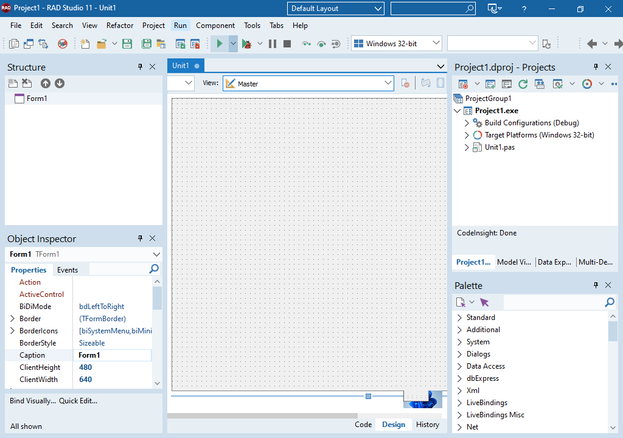Click the colored ring Target Platform icon in Projects
The width and height of the screenshot is (623, 438).
point(587,84)
